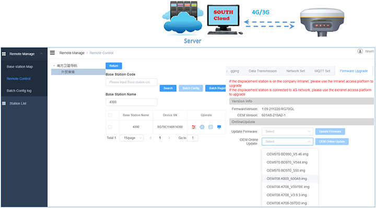
Task: Open the 15/page pagination dropdown
Action: (132, 138)
